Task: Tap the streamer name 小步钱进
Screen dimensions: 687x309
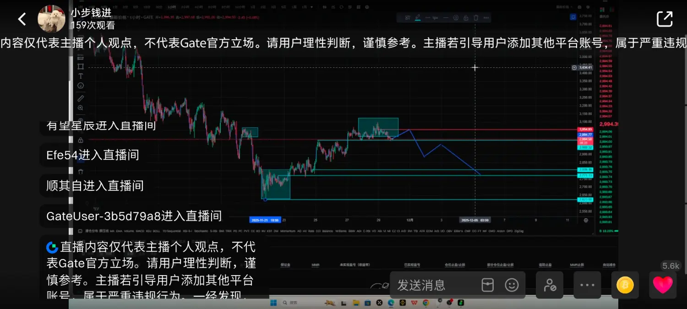Action: [x=91, y=12]
